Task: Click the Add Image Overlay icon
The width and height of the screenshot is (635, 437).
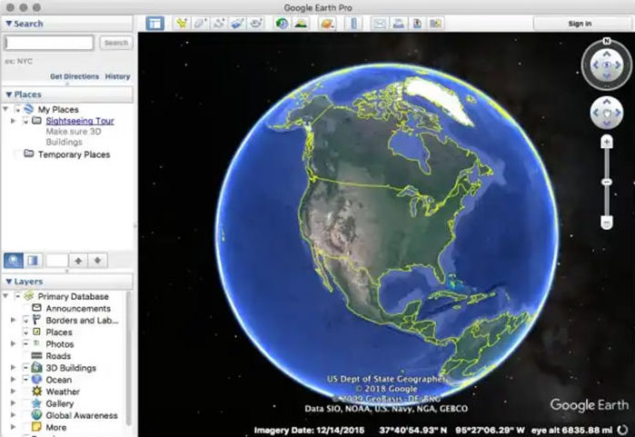Action: [x=237, y=23]
